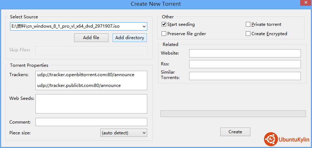The width and height of the screenshot is (312, 148).
Task: Expand the Piece size auto detect dropdown
Action: (x=124, y=133)
